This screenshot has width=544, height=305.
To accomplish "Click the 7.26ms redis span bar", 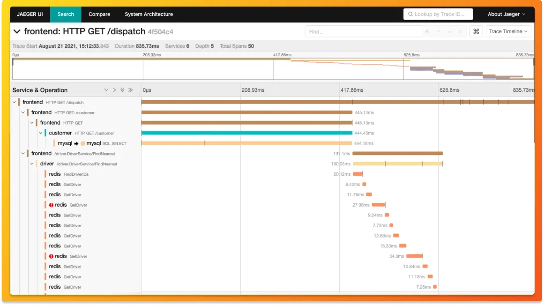I will tap(435, 287).
